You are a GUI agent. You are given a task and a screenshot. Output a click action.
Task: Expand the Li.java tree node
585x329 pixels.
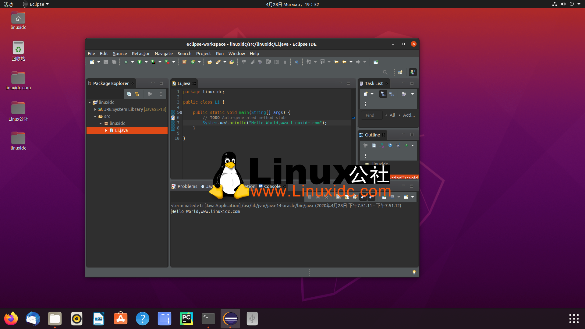tap(106, 130)
